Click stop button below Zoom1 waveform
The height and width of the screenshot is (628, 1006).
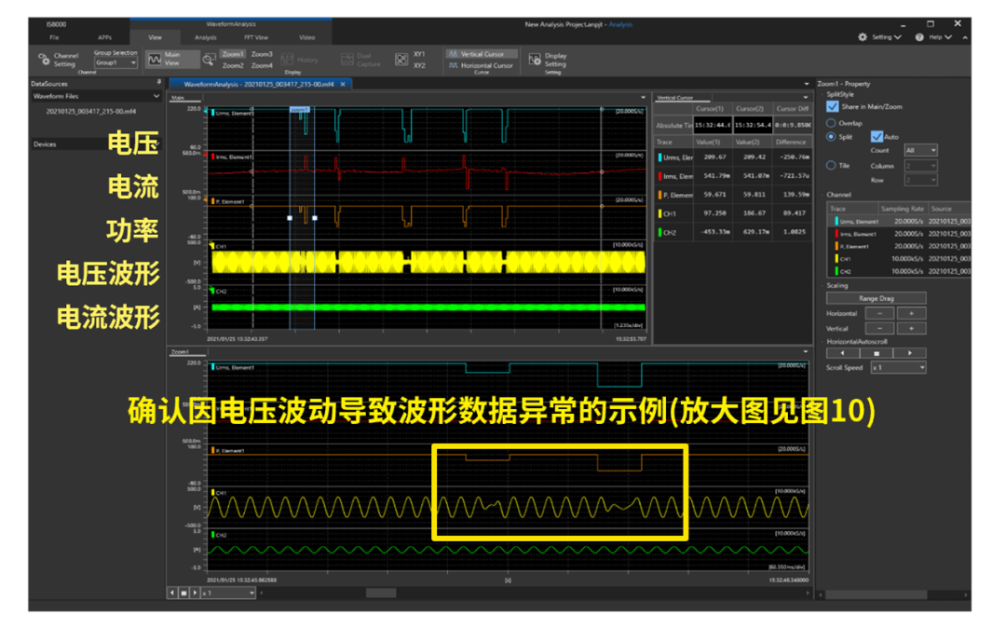[184, 593]
